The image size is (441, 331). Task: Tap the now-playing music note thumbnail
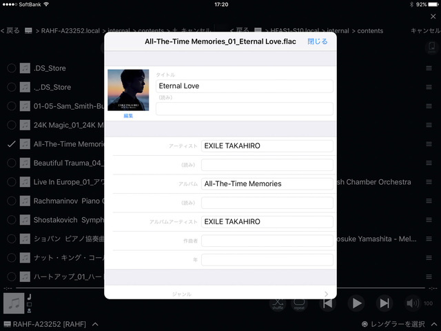coord(14,303)
